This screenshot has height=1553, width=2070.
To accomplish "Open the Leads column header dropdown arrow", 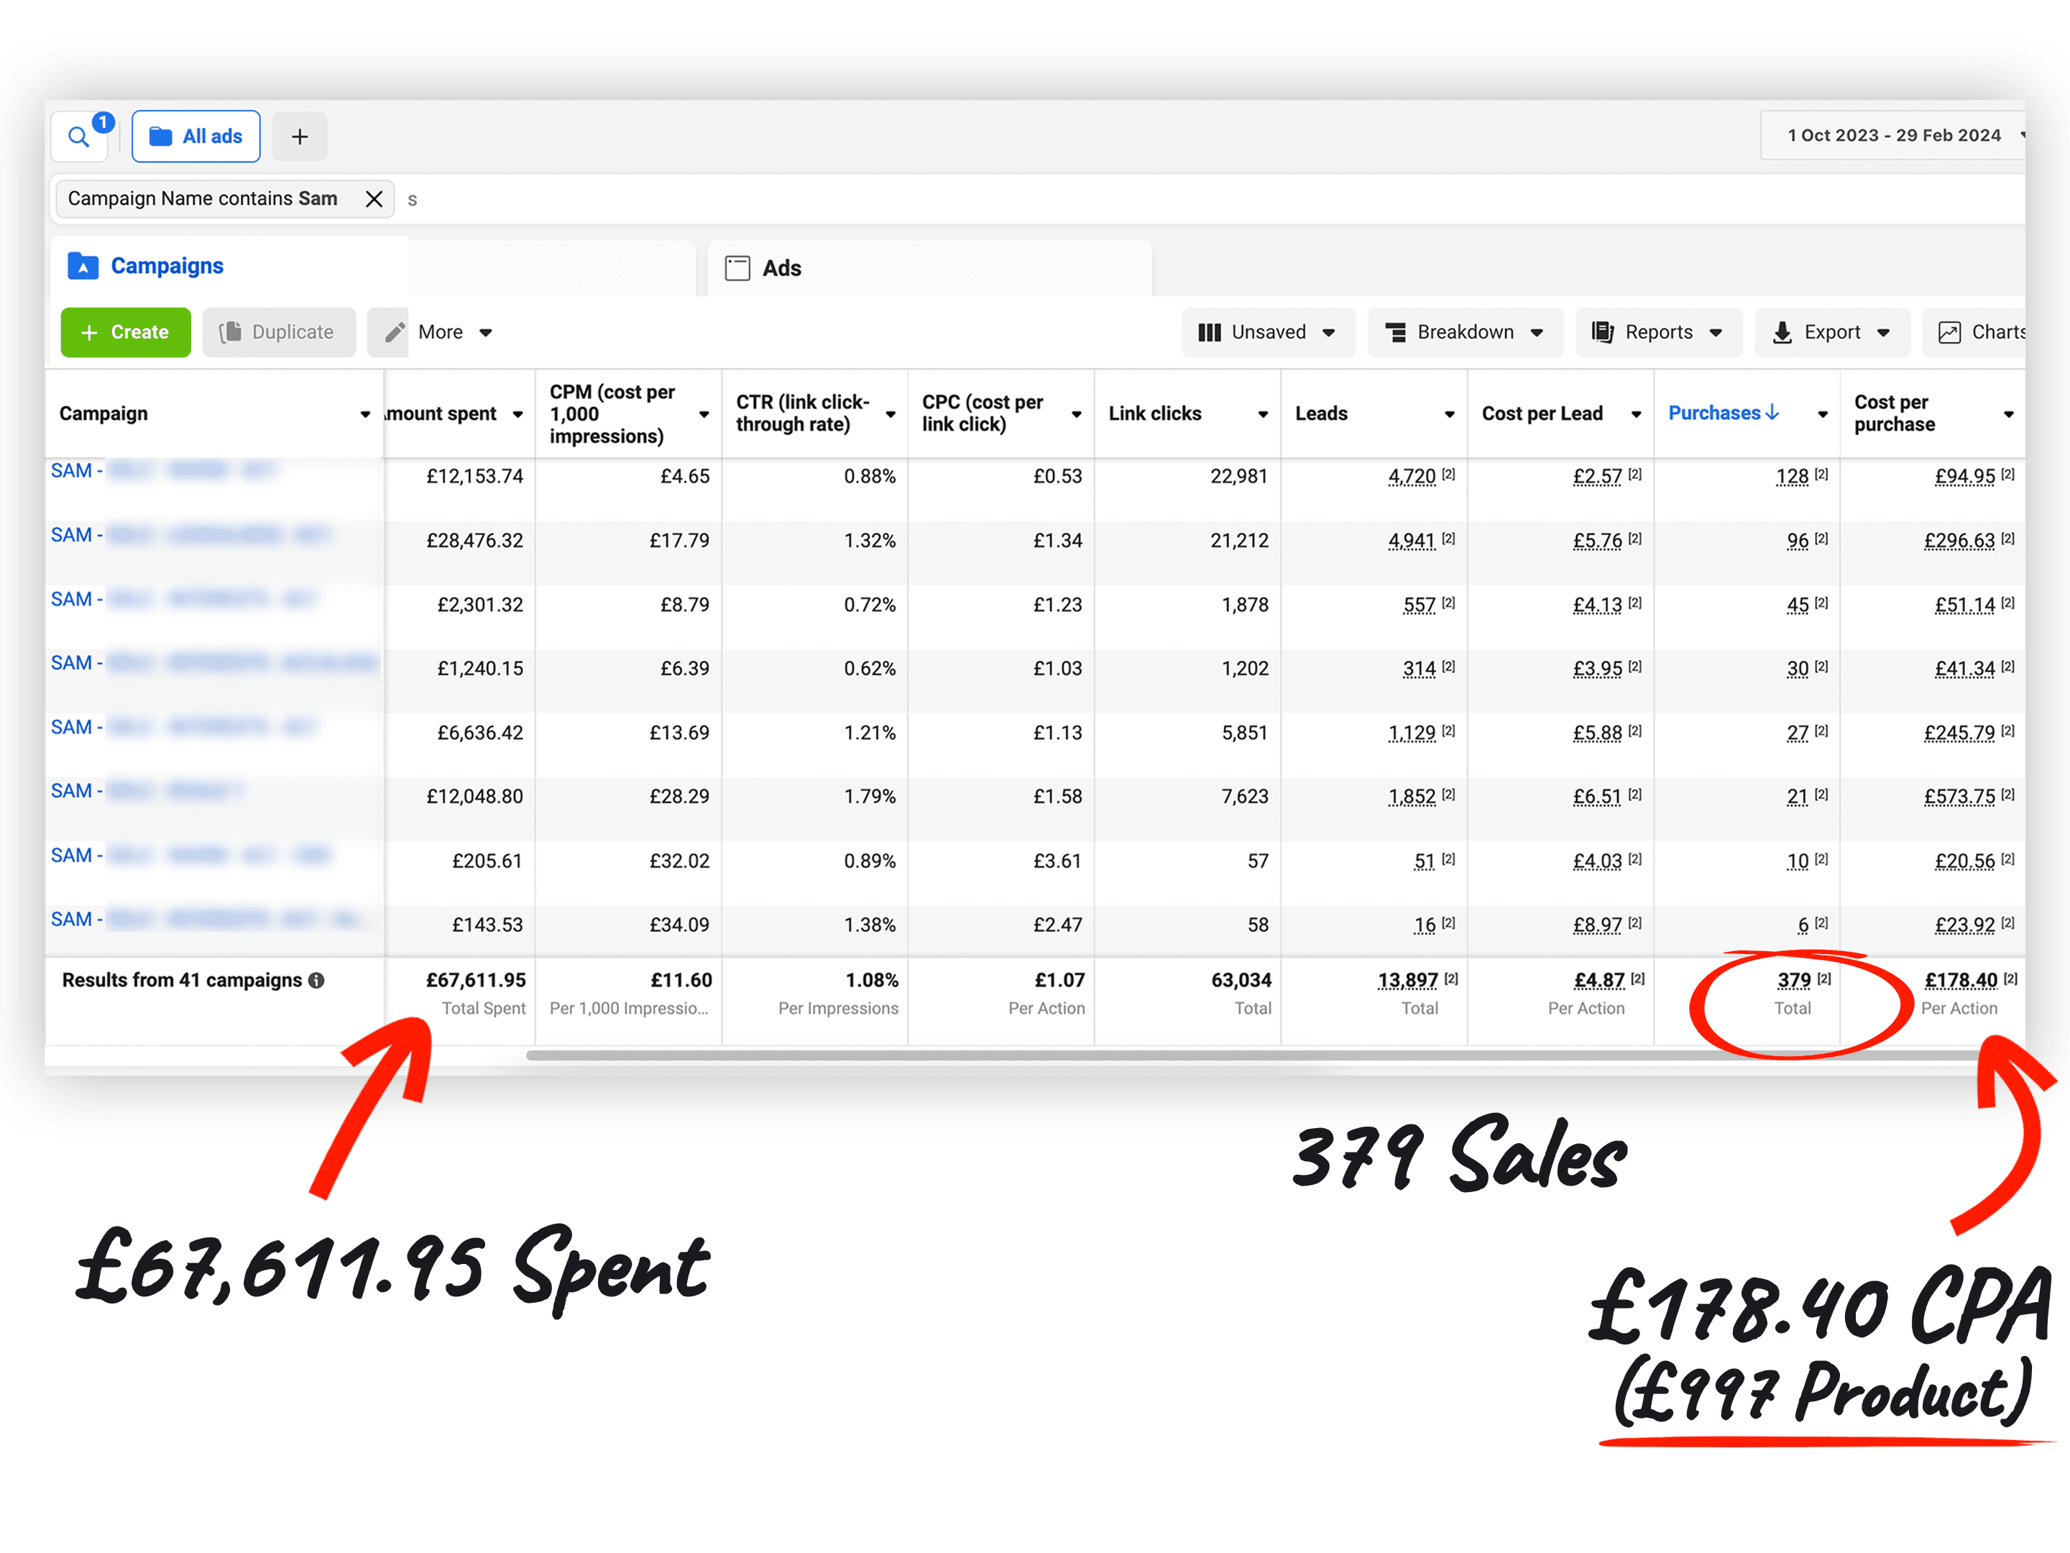I will coord(1448,415).
